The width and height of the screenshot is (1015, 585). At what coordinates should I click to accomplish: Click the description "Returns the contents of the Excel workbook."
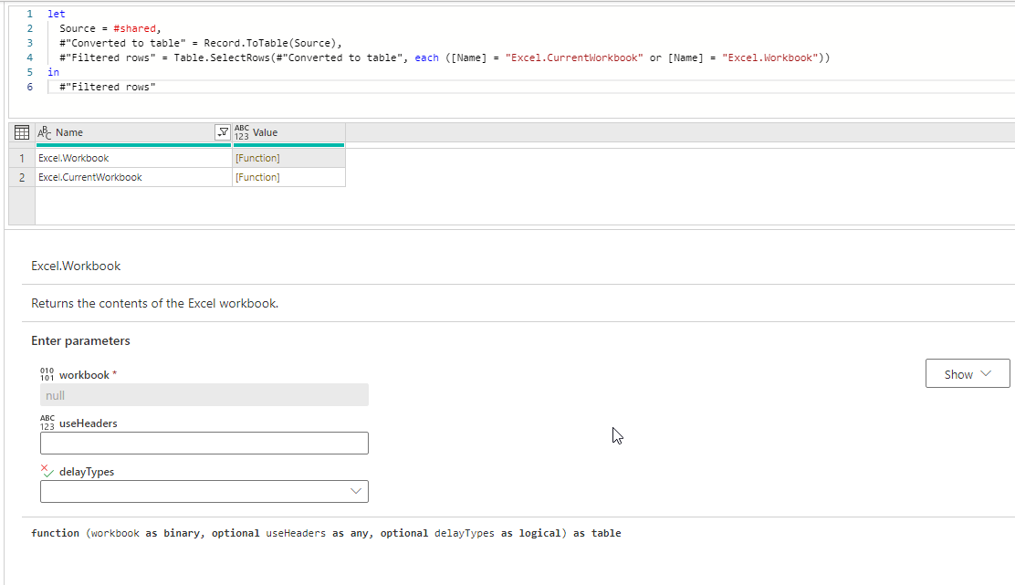154,304
